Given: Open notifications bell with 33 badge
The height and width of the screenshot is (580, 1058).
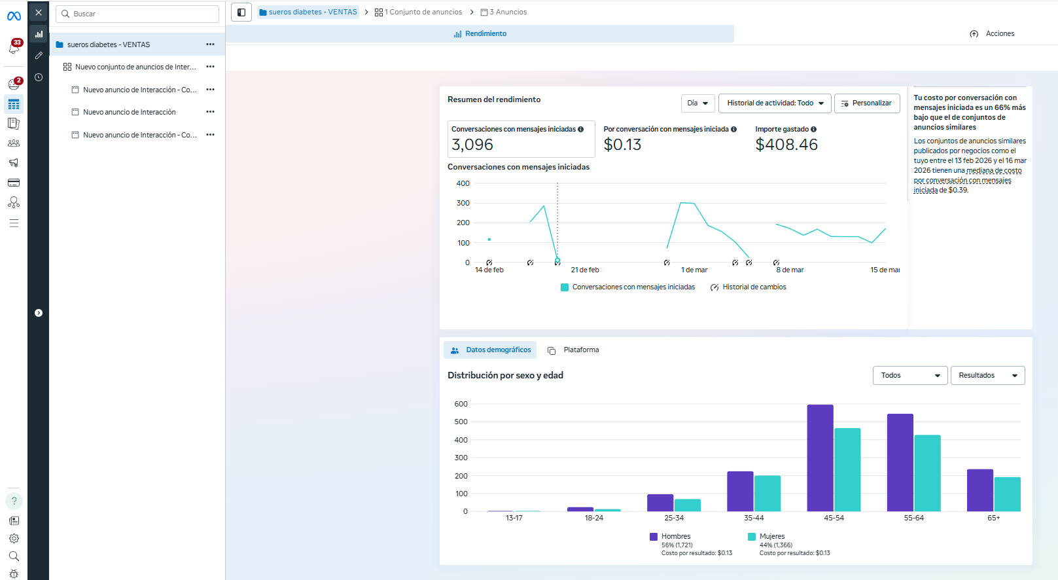Looking at the screenshot, I should coord(14,47).
